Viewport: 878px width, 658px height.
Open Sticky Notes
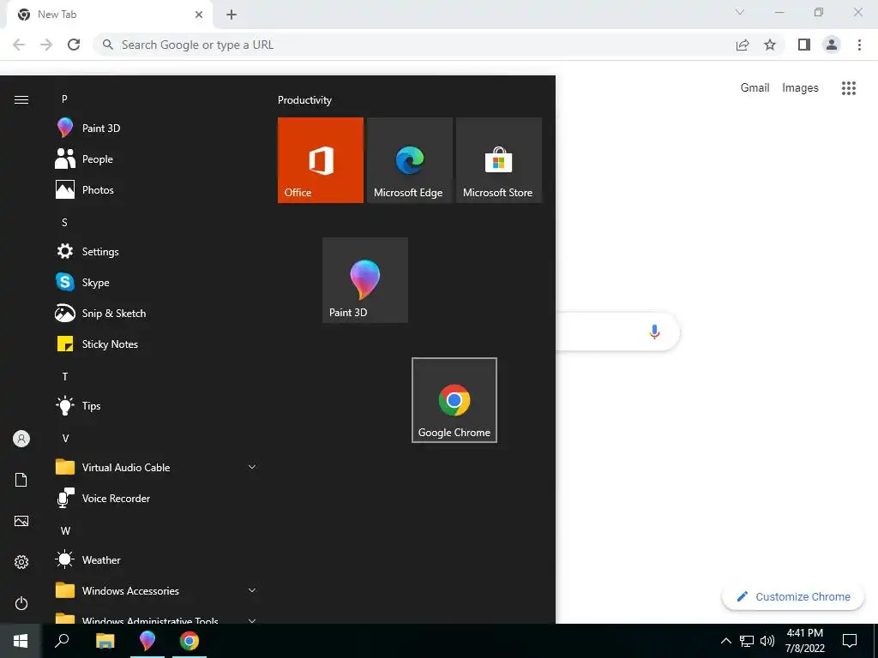point(155,344)
